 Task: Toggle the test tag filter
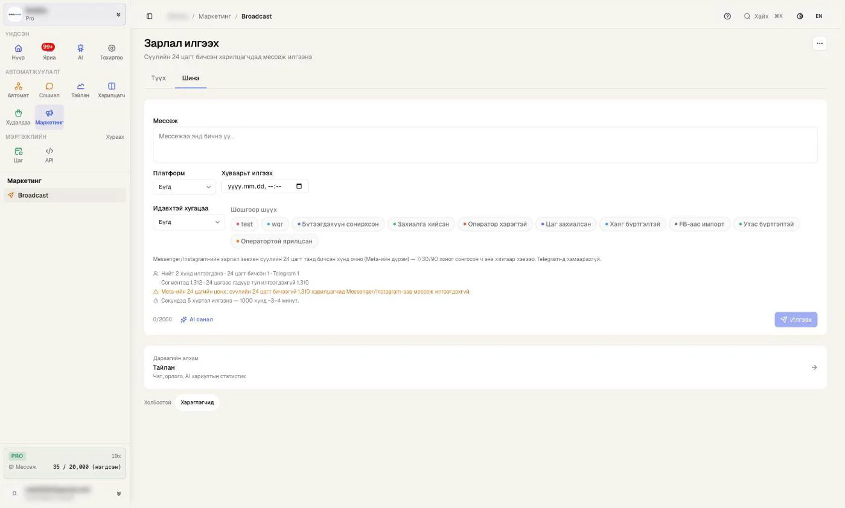pyautogui.click(x=244, y=224)
